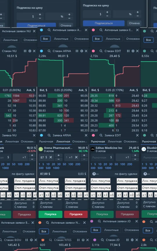Clear the 87 $ price field in Заявка ARNA
Image resolution: width=157 pixels, height=251 pixels.
coord(51,157)
